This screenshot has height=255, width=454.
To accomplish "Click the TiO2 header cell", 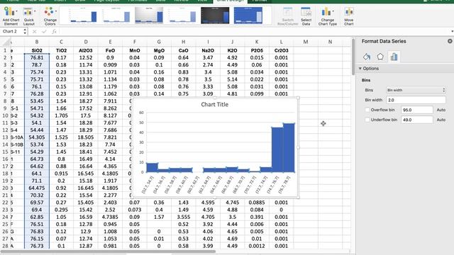I will tap(61, 50).
